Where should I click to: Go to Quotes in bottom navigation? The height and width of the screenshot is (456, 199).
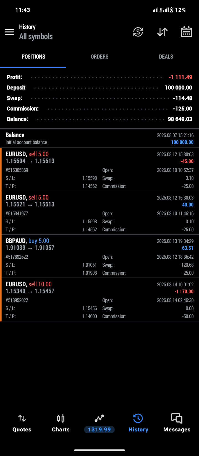coord(22,423)
